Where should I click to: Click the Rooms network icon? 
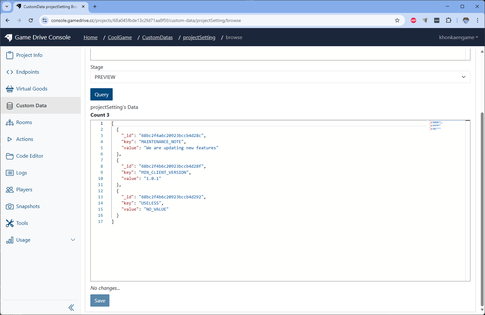10,122
